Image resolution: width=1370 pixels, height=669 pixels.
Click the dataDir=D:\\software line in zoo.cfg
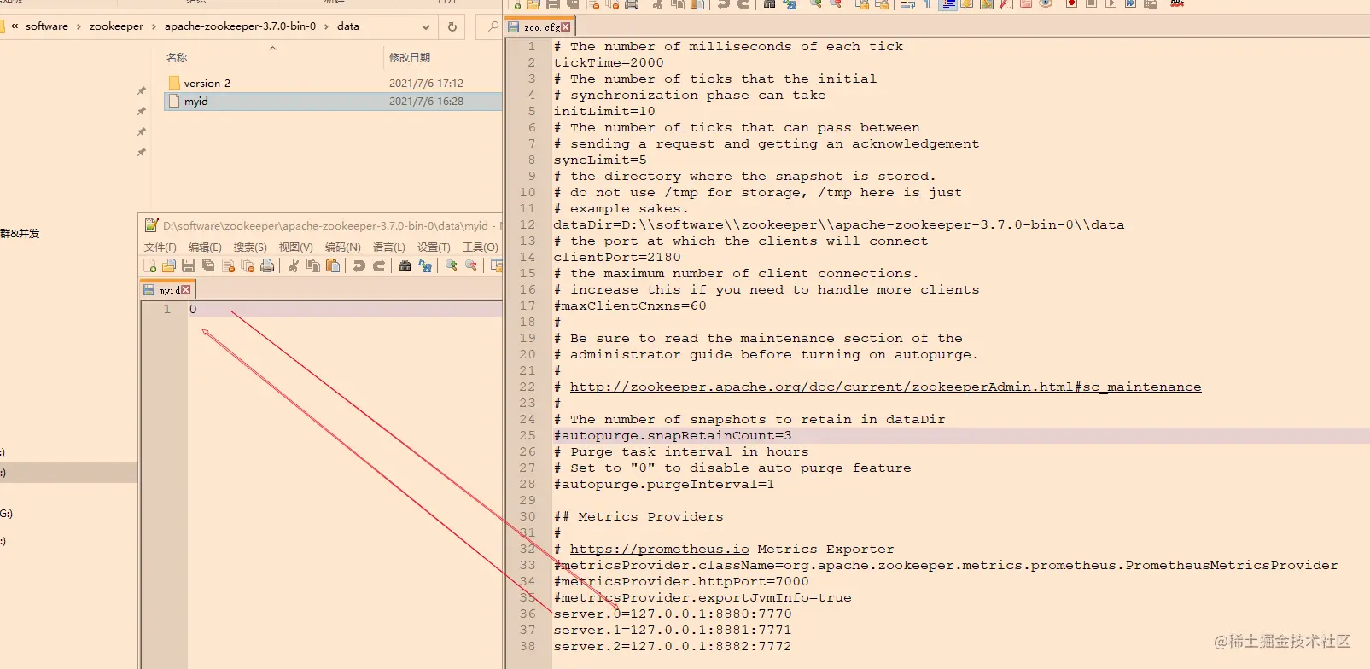point(839,224)
